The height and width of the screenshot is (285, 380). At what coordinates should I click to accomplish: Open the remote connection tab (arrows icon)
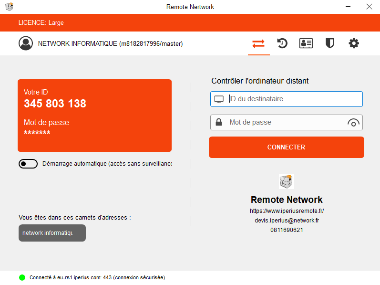(258, 43)
